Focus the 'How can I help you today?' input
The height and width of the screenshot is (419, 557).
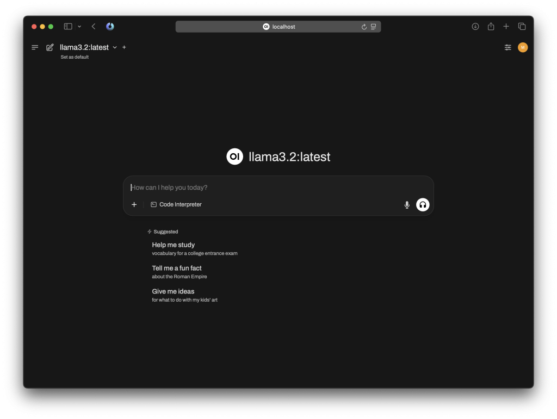(278, 187)
